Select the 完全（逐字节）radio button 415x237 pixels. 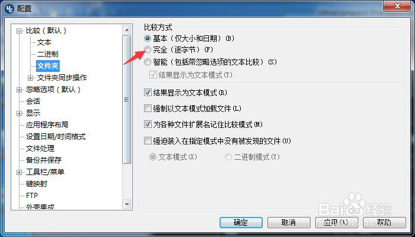[148, 50]
